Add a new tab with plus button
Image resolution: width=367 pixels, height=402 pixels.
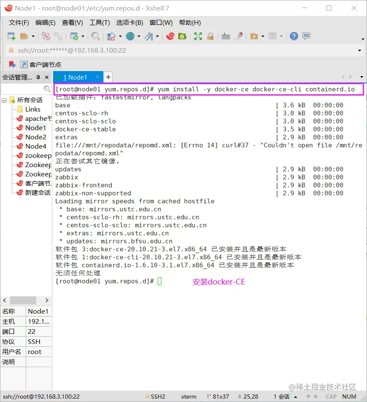pos(108,77)
